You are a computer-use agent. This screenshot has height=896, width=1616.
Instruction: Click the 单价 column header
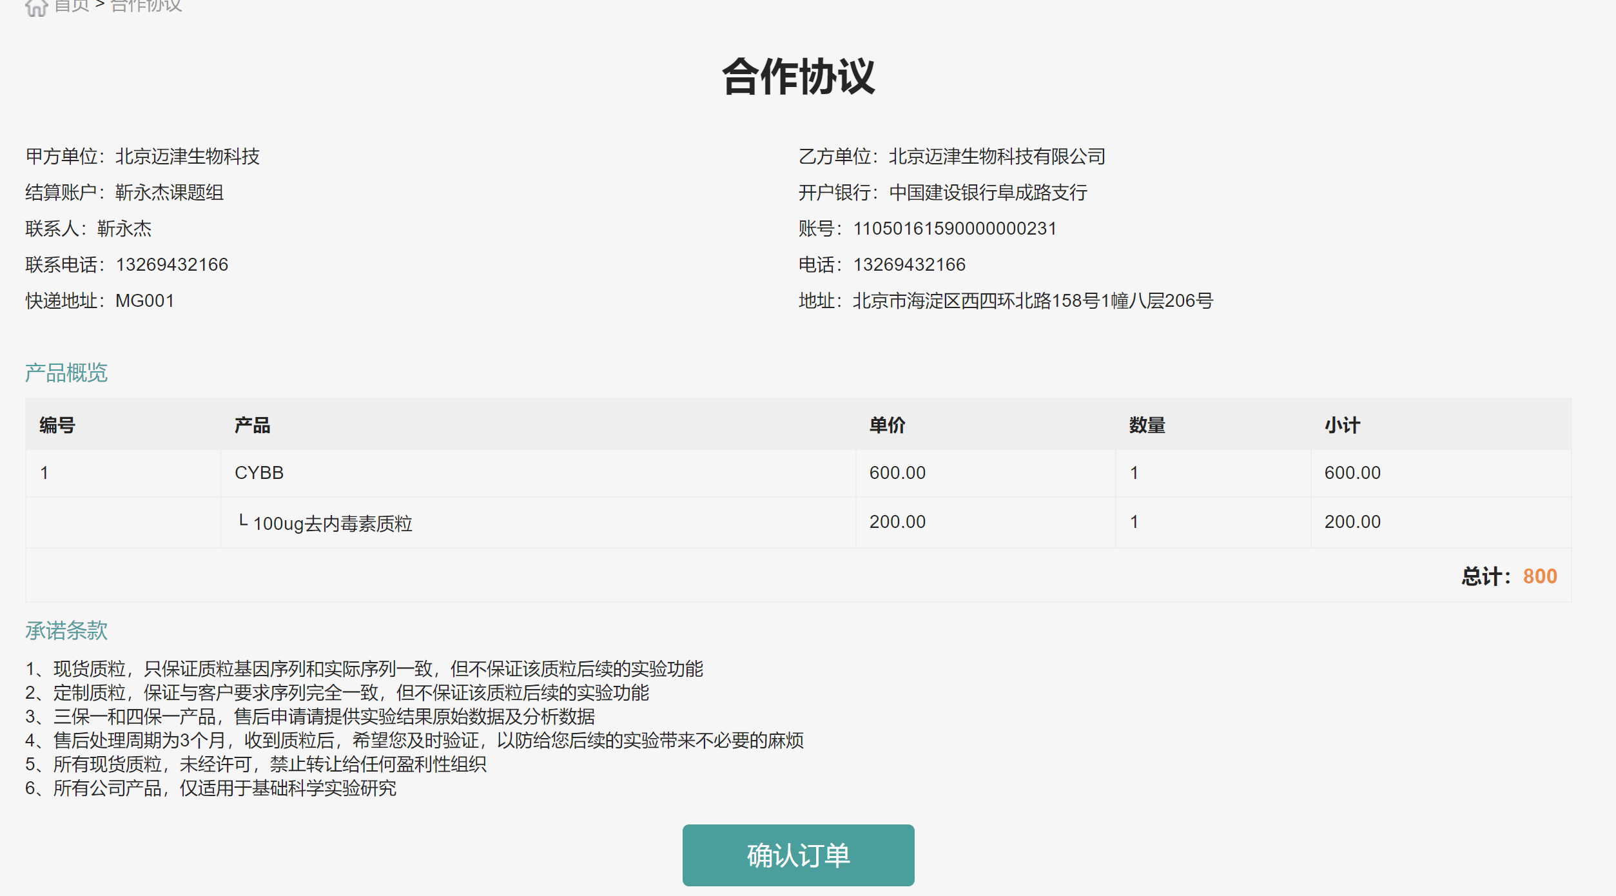887,425
